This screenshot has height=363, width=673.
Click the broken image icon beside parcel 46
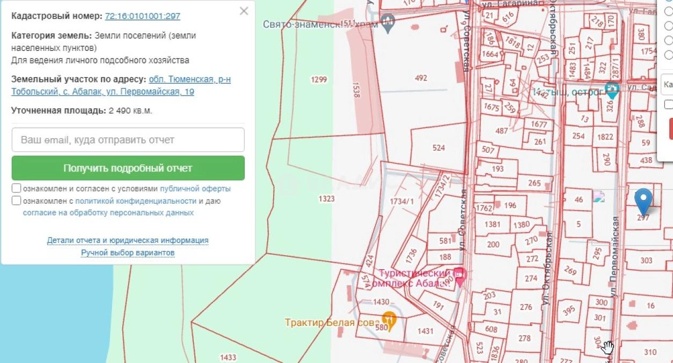click(598, 197)
